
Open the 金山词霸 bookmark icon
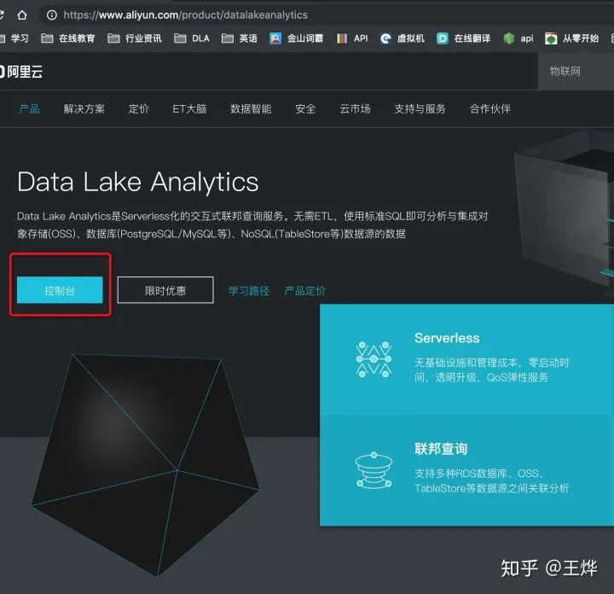pos(275,38)
